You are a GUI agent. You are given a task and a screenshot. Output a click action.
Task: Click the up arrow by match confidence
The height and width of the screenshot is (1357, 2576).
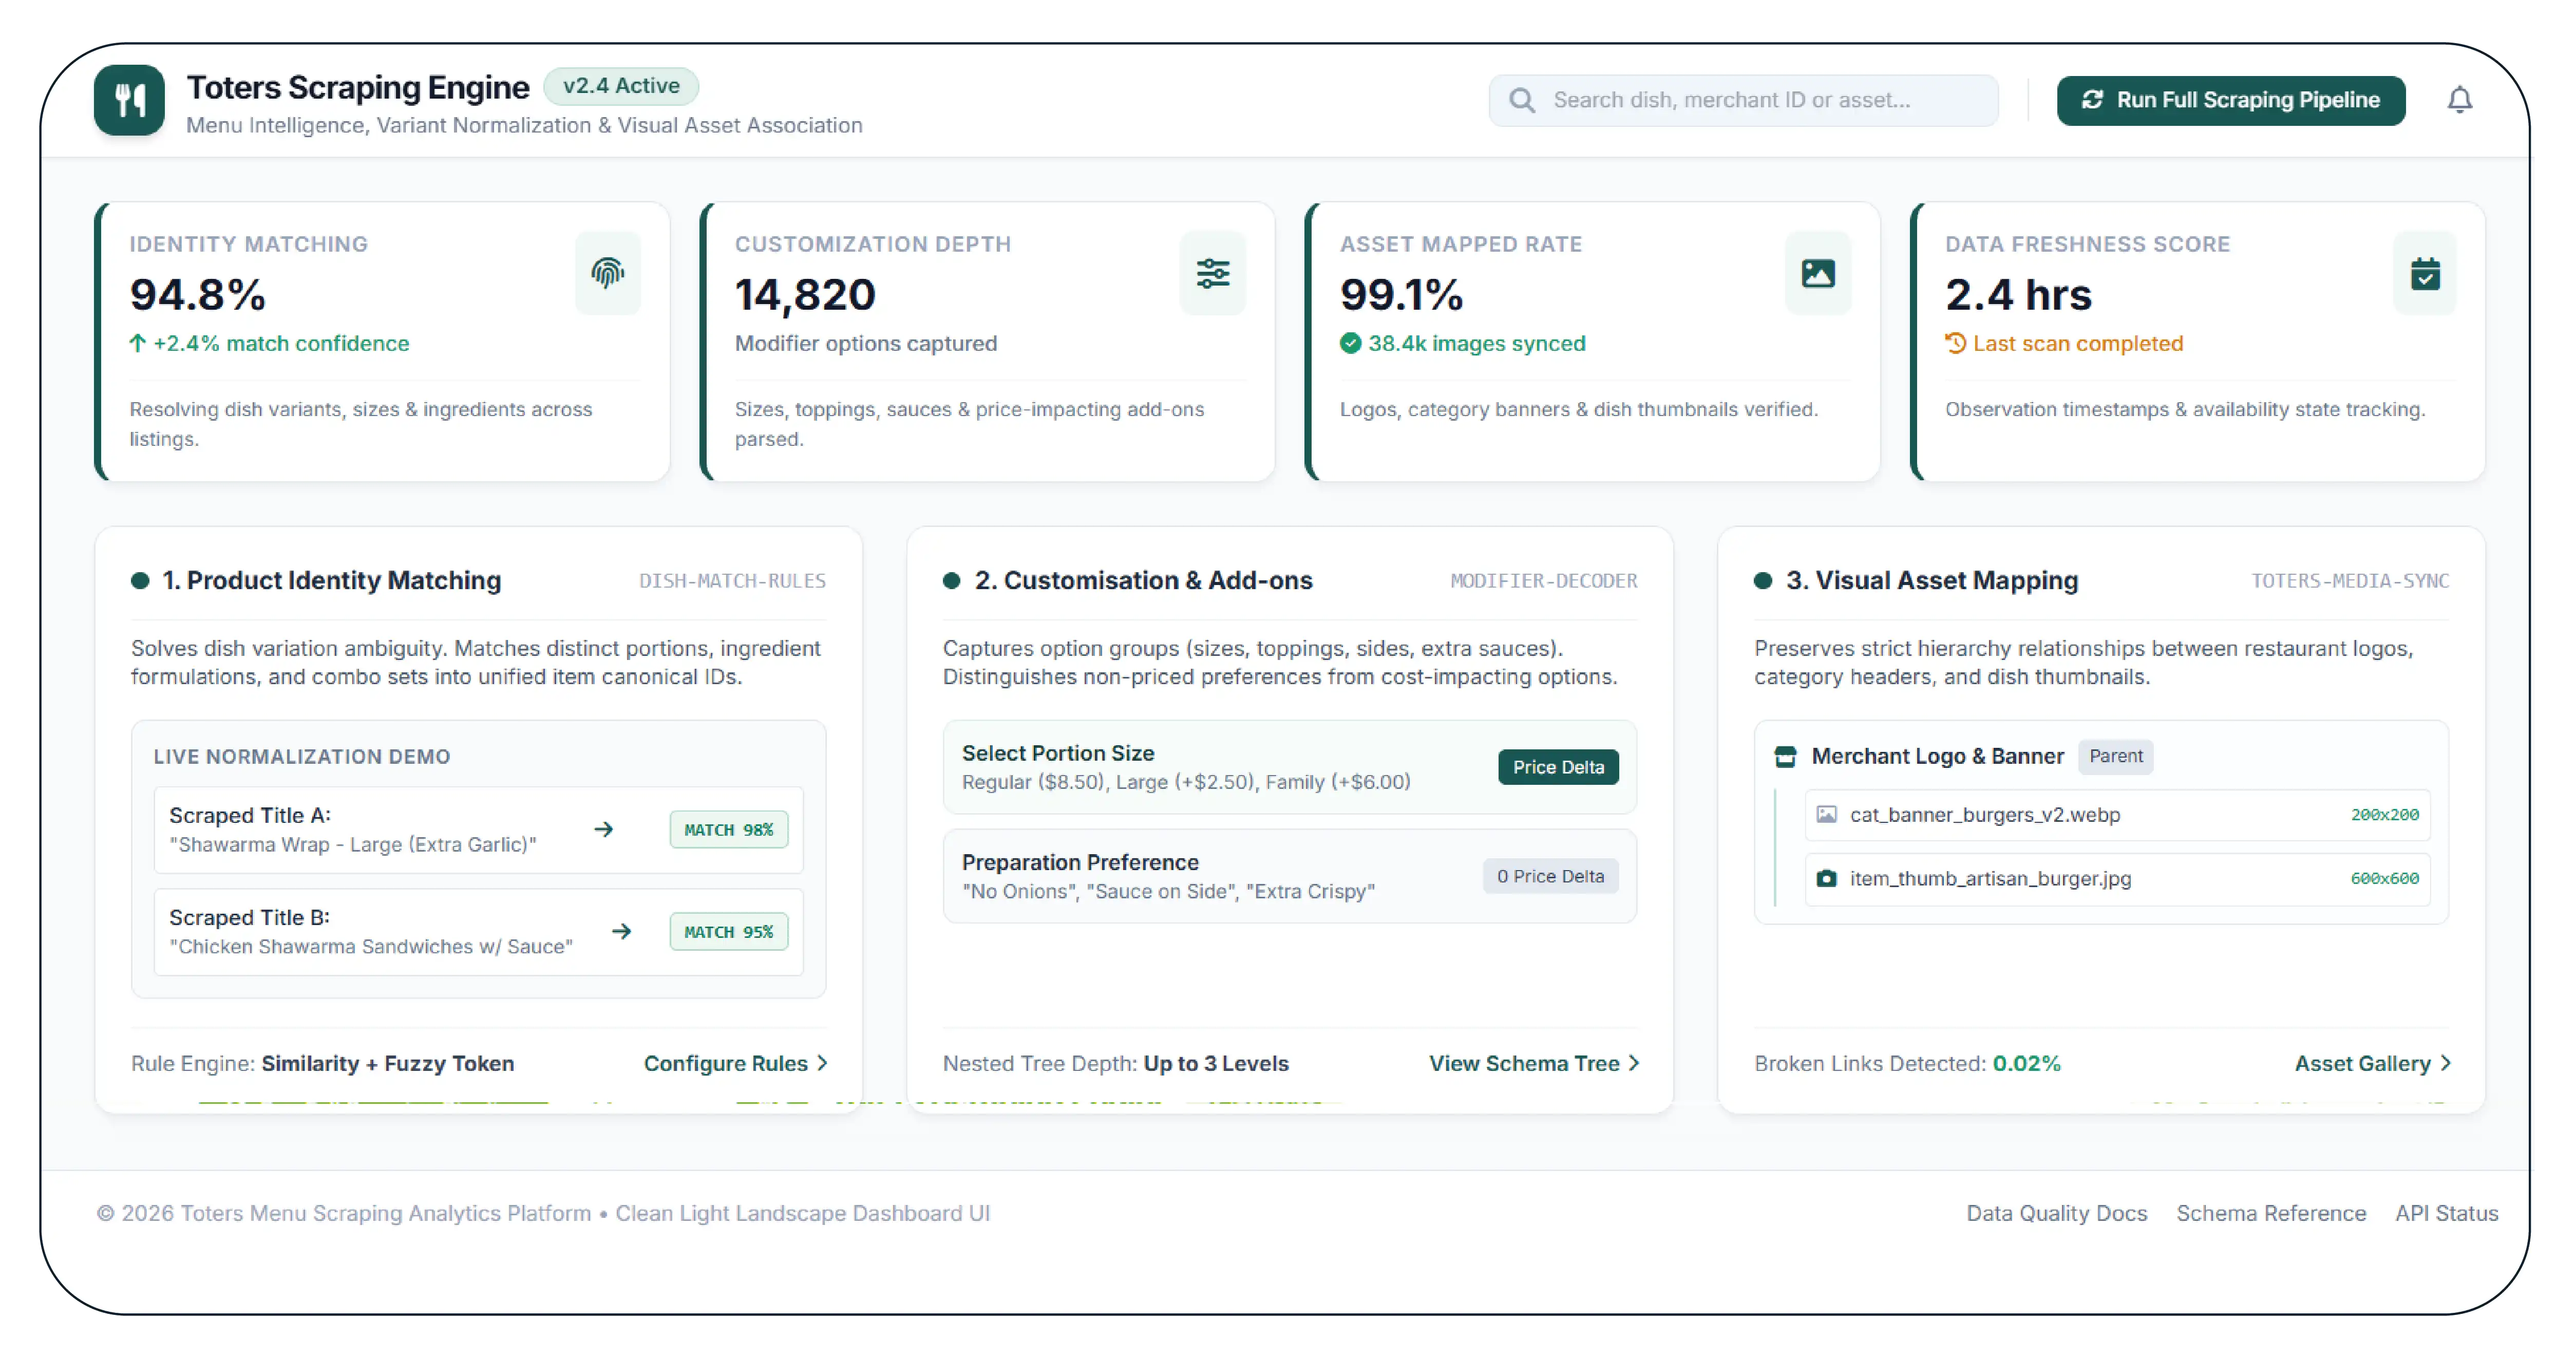(x=138, y=343)
